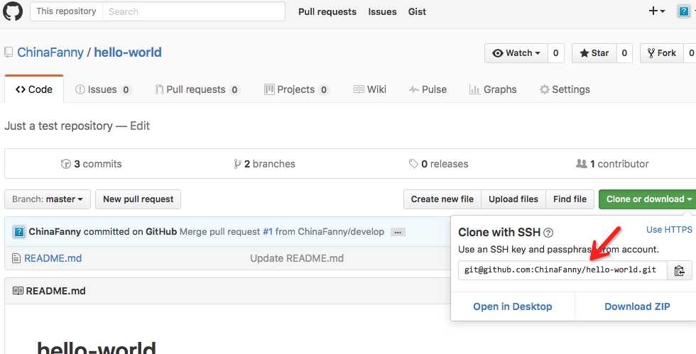Click the ChinaFanny commit avatar
Screen dimensions: 696x354
coord(19,232)
